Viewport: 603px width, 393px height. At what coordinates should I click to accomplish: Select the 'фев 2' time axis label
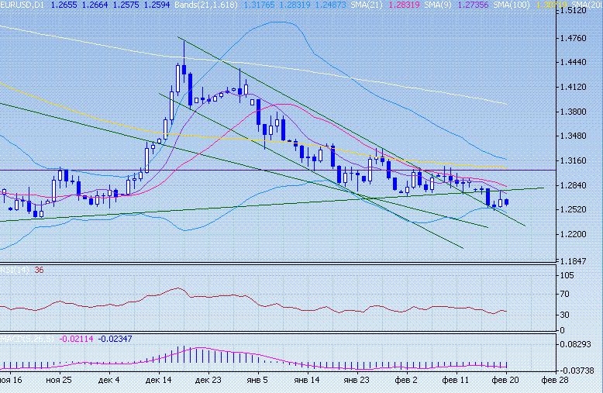tap(405, 381)
